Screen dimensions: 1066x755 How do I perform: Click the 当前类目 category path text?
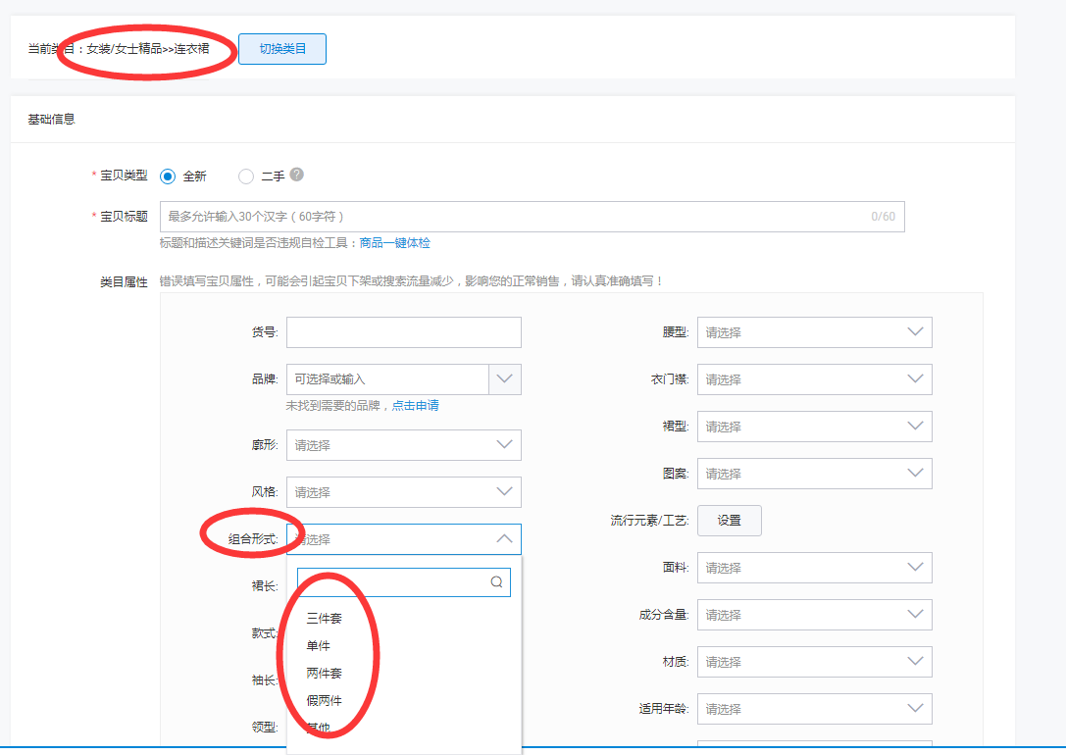(x=147, y=49)
